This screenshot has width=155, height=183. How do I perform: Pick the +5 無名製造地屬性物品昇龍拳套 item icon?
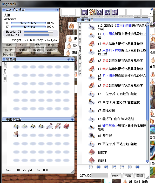pos(91,69)
